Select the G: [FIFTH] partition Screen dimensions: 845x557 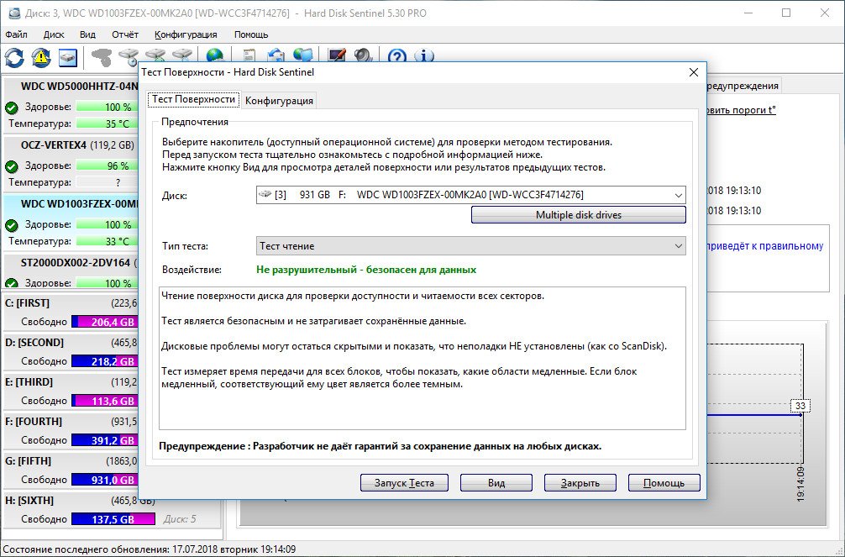coord(71,470)
